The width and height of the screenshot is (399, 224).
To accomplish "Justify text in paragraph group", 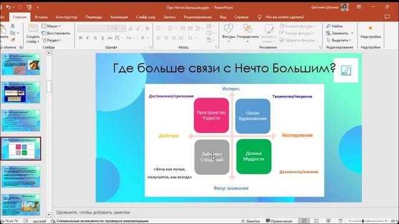I will (181, 38).
